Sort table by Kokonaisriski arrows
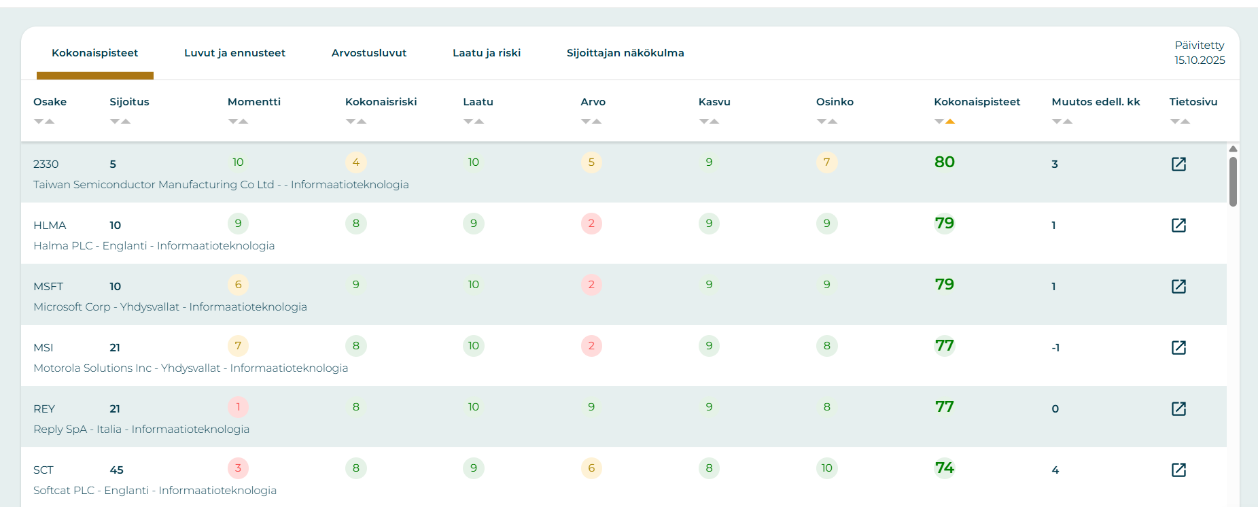Screen dimensions: 1258x507 356,121
